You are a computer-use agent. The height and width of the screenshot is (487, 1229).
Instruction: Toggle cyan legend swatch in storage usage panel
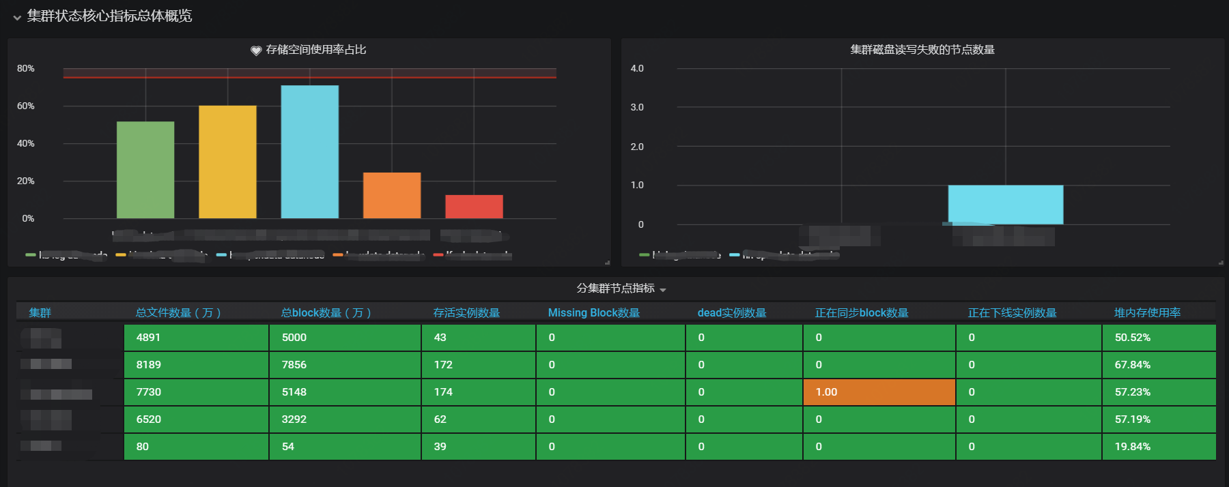pyautogui.click(x=221, y=254)
